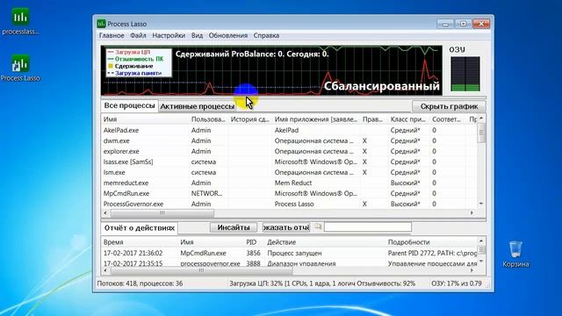Open the processlasso installer desktop icon
Viewport: 562px width, 316px height.
[x=20, y=21]
